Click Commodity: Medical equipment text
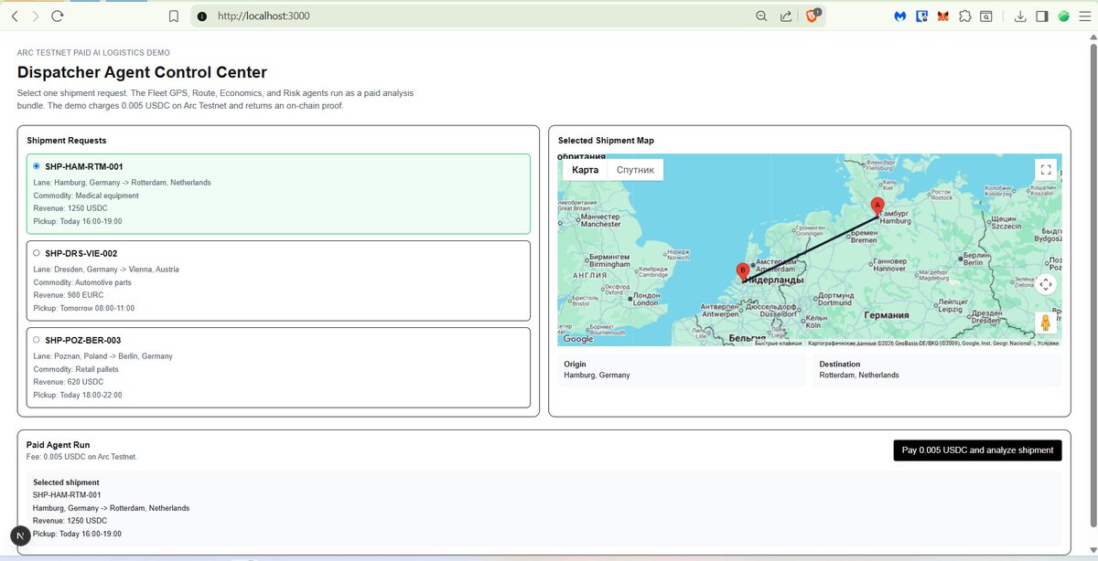Screen dimensions: 1098x561 click(x=86, y=196)
